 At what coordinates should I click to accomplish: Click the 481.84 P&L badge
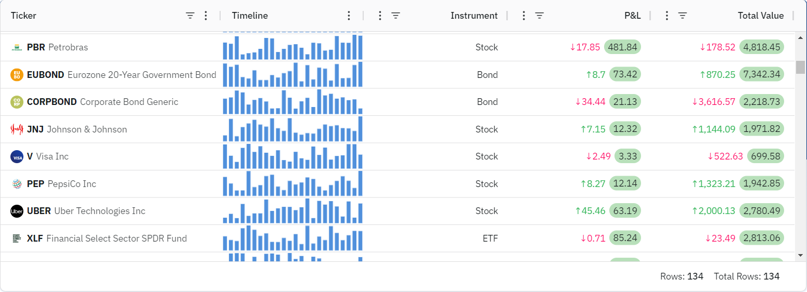[622, 47]
